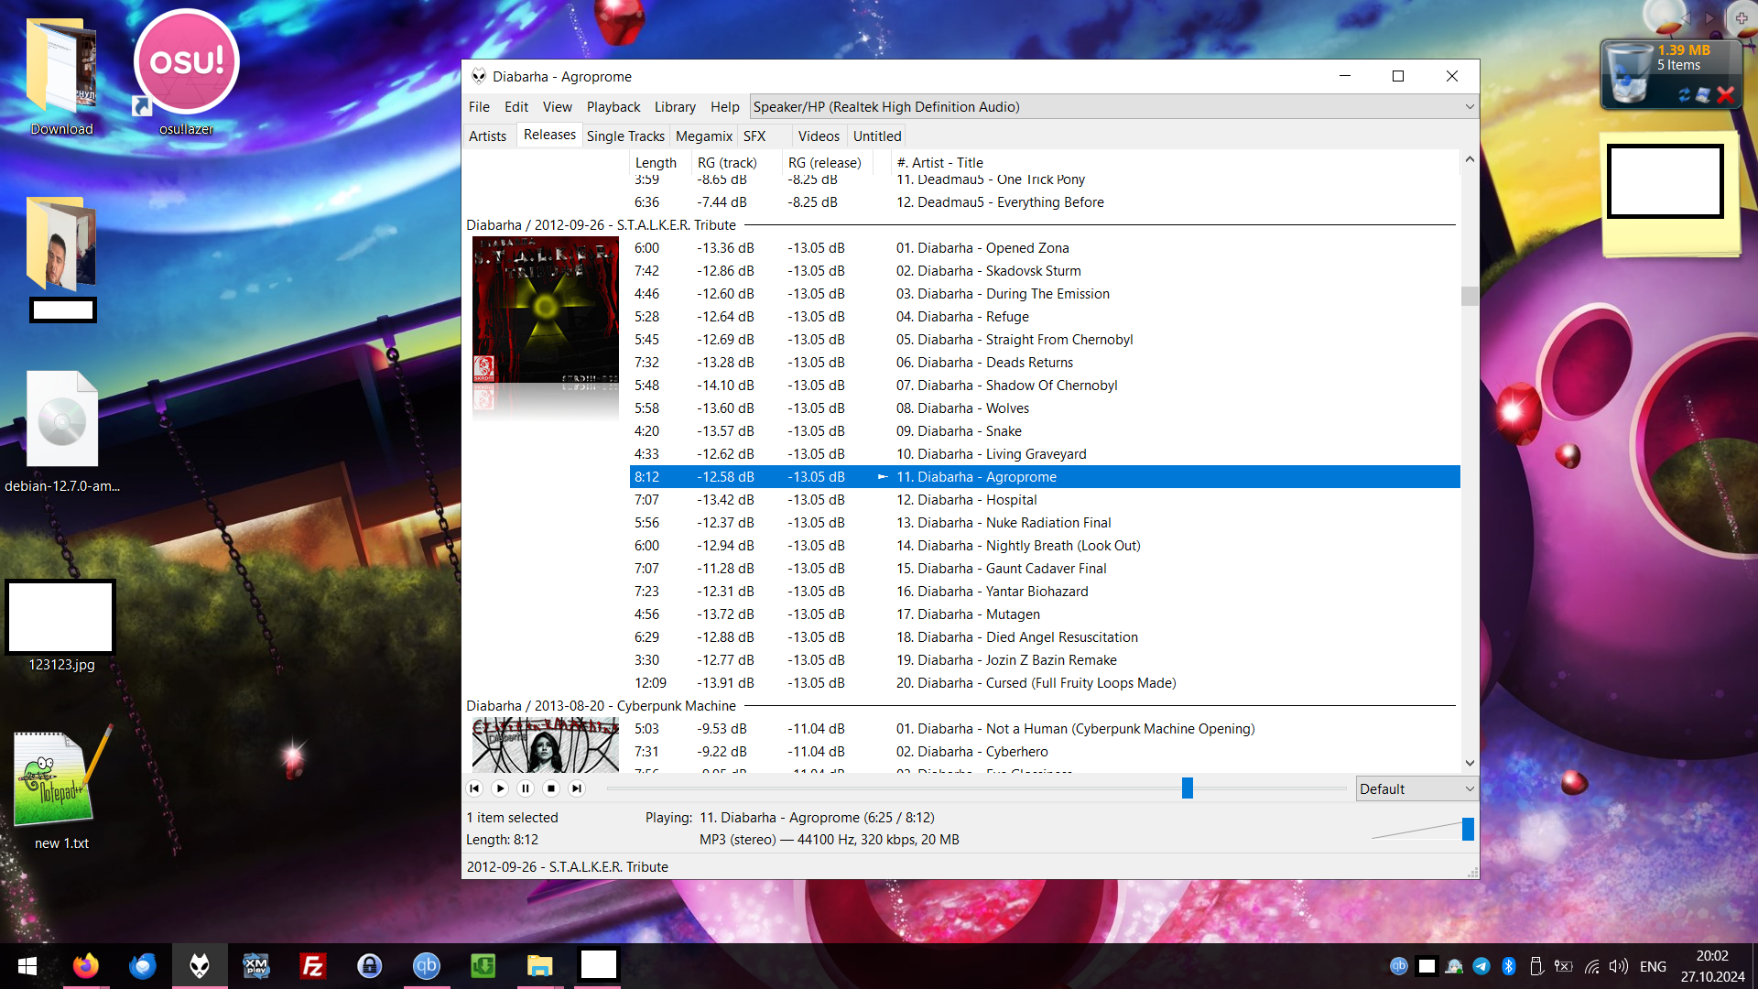Stop playback with the stop button
The image size is (1758, 989).
coord(551,788)
